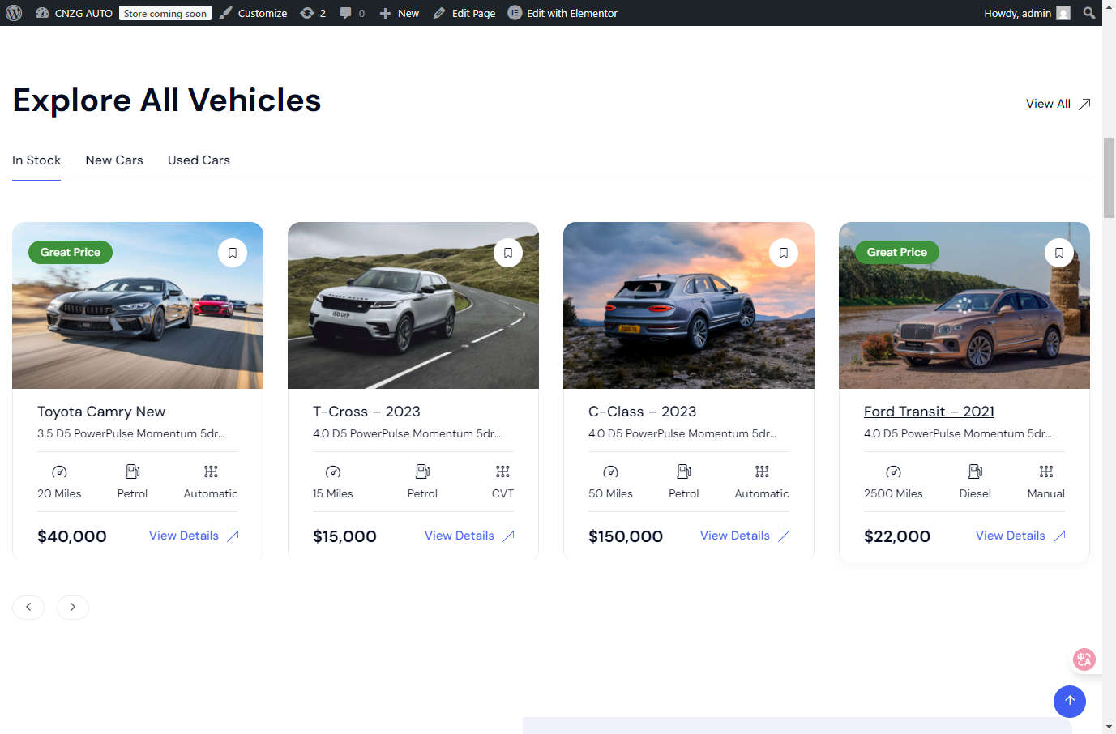
Task: Click the pink translate floating icon
Action: 1084,659
